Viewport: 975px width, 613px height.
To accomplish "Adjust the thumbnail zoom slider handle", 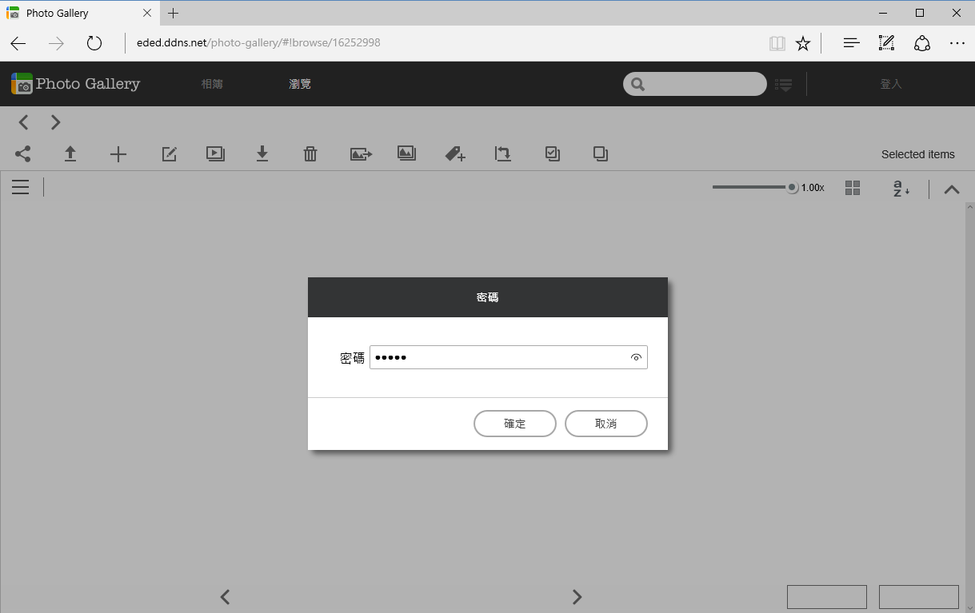I will [792, 187].
